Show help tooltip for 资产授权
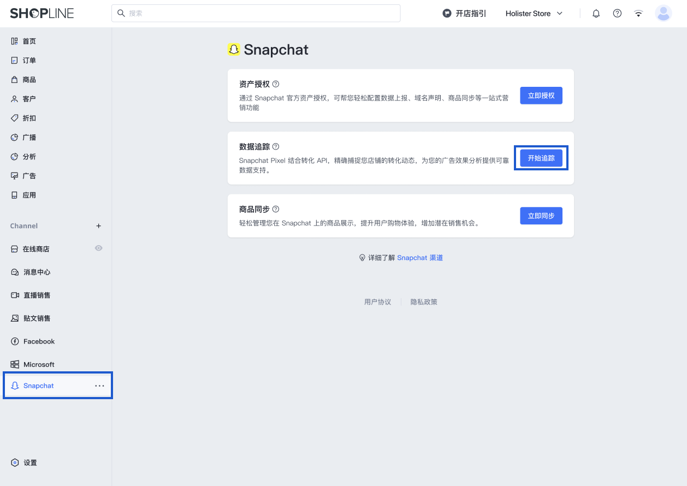This screenshot has height=486, width=687. click(276, 84)
